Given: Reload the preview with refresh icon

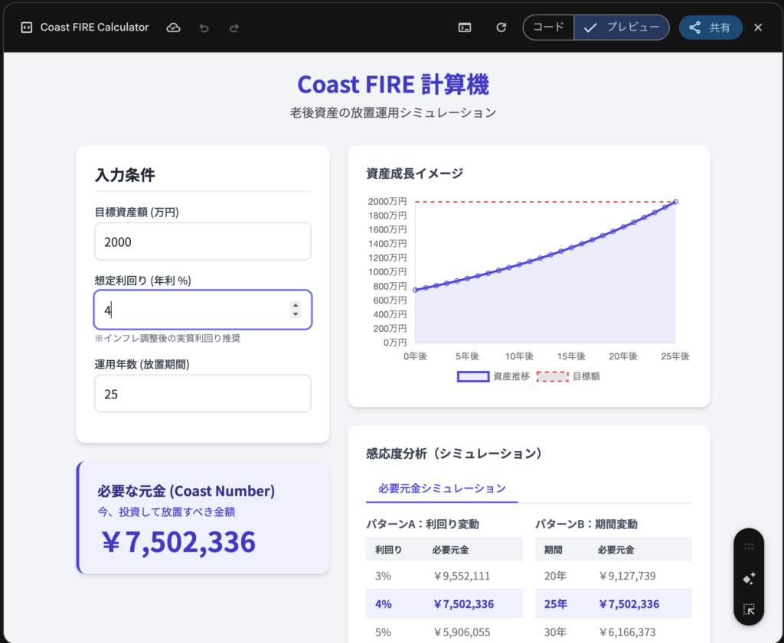Looking at the screenshot, I should tap(501, 28).
